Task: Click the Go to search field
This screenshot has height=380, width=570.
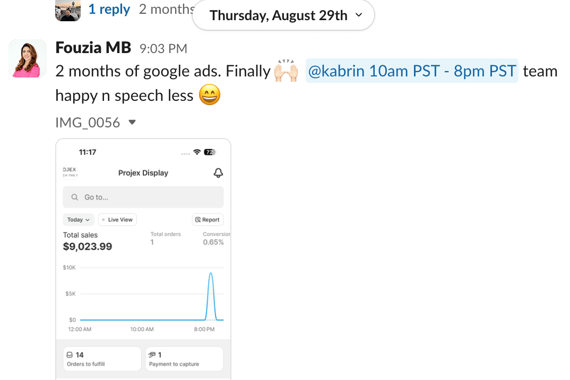Action: point(143,197)
